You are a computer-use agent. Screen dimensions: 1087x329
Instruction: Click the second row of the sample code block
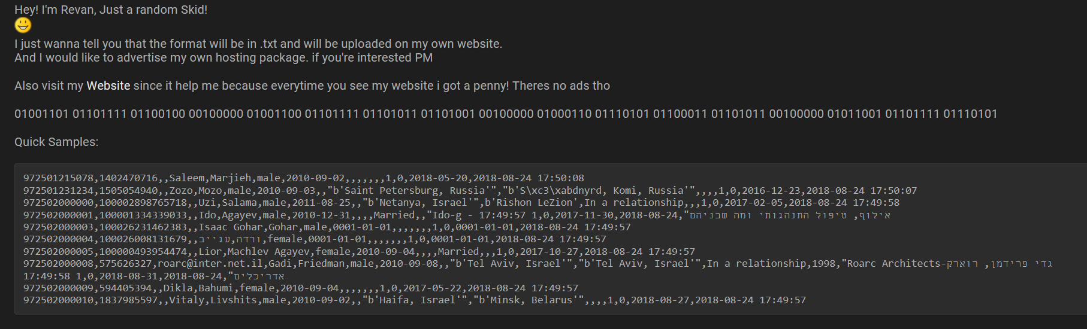coord(470,190)
